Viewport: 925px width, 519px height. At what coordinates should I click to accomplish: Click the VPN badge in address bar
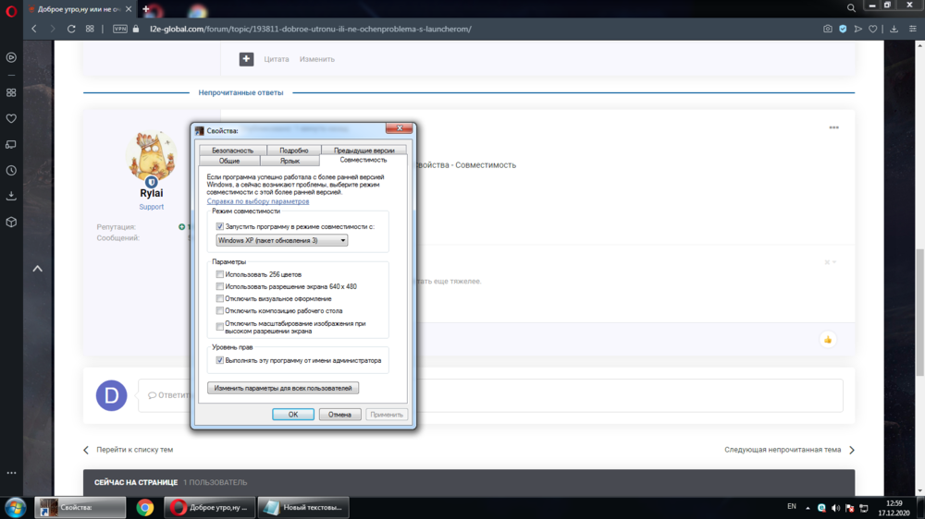point(120,29)
